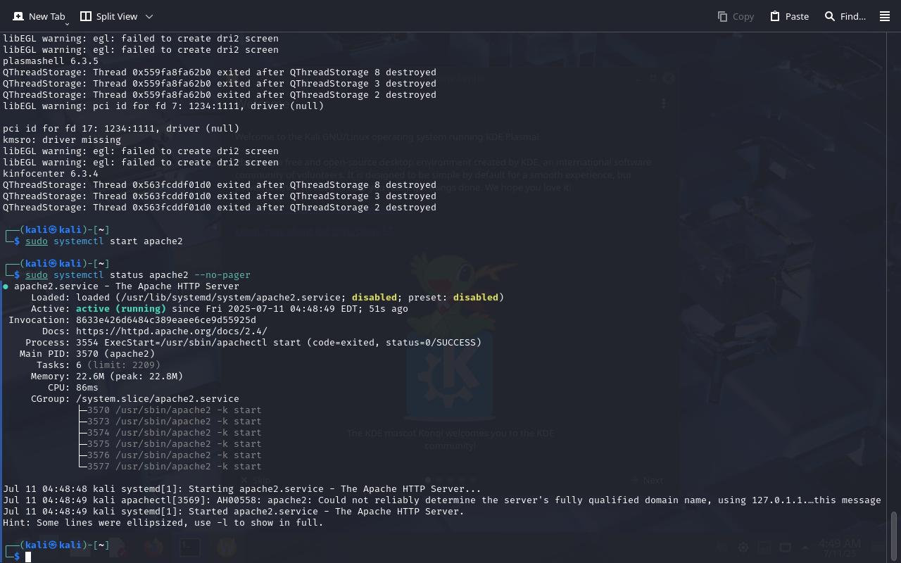Click the Memory 22.6M line
This screenshot has width=901, height=563.
[107, 377]
